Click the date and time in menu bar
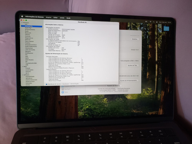The image size is (192, 144). (165, 22)
